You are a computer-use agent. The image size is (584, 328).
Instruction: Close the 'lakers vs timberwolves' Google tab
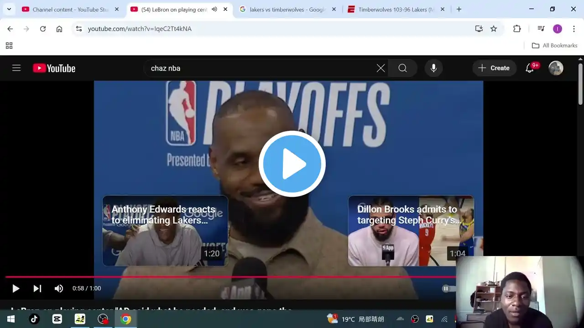(334, 9)
